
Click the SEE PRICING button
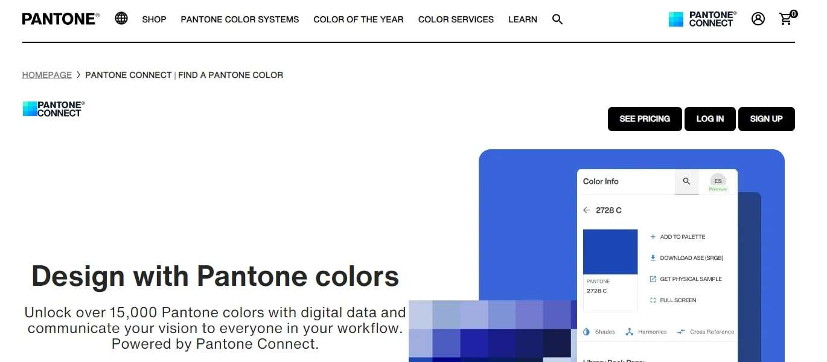click(x=645, y=119)
